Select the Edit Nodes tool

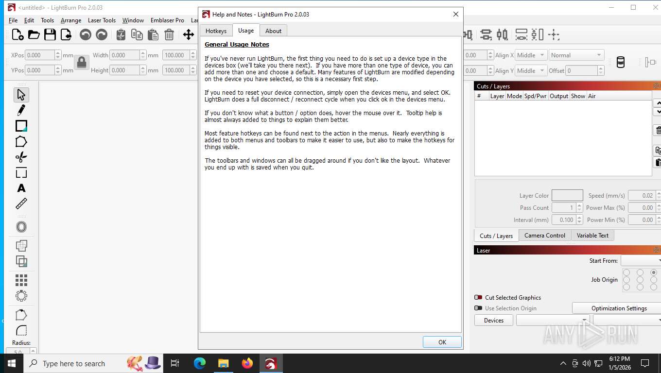click(21, 315)
